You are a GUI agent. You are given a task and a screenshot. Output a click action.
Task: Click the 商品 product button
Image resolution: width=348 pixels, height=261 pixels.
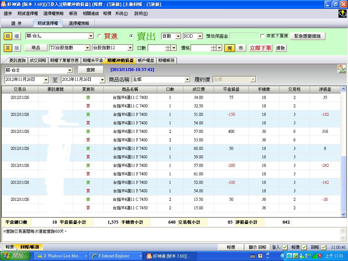tap(36, 48)
